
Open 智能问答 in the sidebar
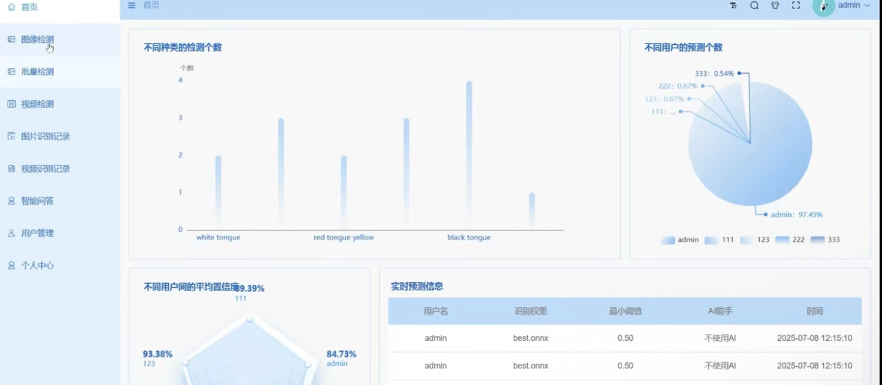(x=60, y=201)
